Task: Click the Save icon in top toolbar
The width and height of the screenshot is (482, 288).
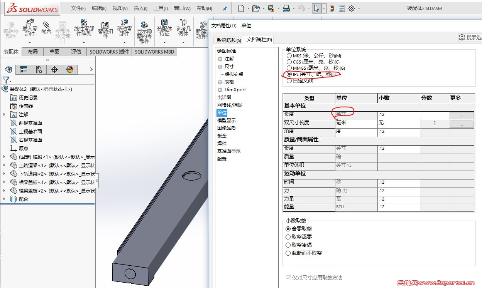Action: (271, 8)
